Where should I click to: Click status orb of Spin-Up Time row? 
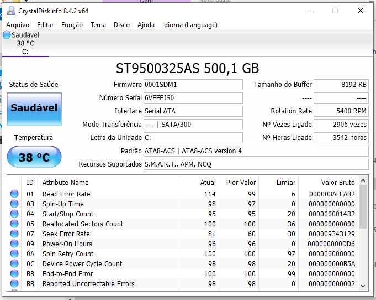point(14,204)
